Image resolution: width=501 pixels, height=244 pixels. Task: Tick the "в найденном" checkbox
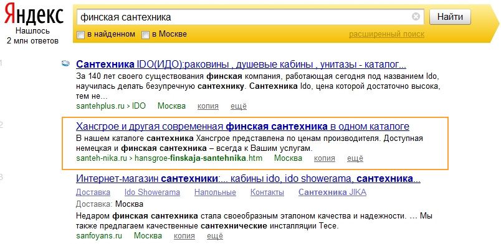point(81,35)
